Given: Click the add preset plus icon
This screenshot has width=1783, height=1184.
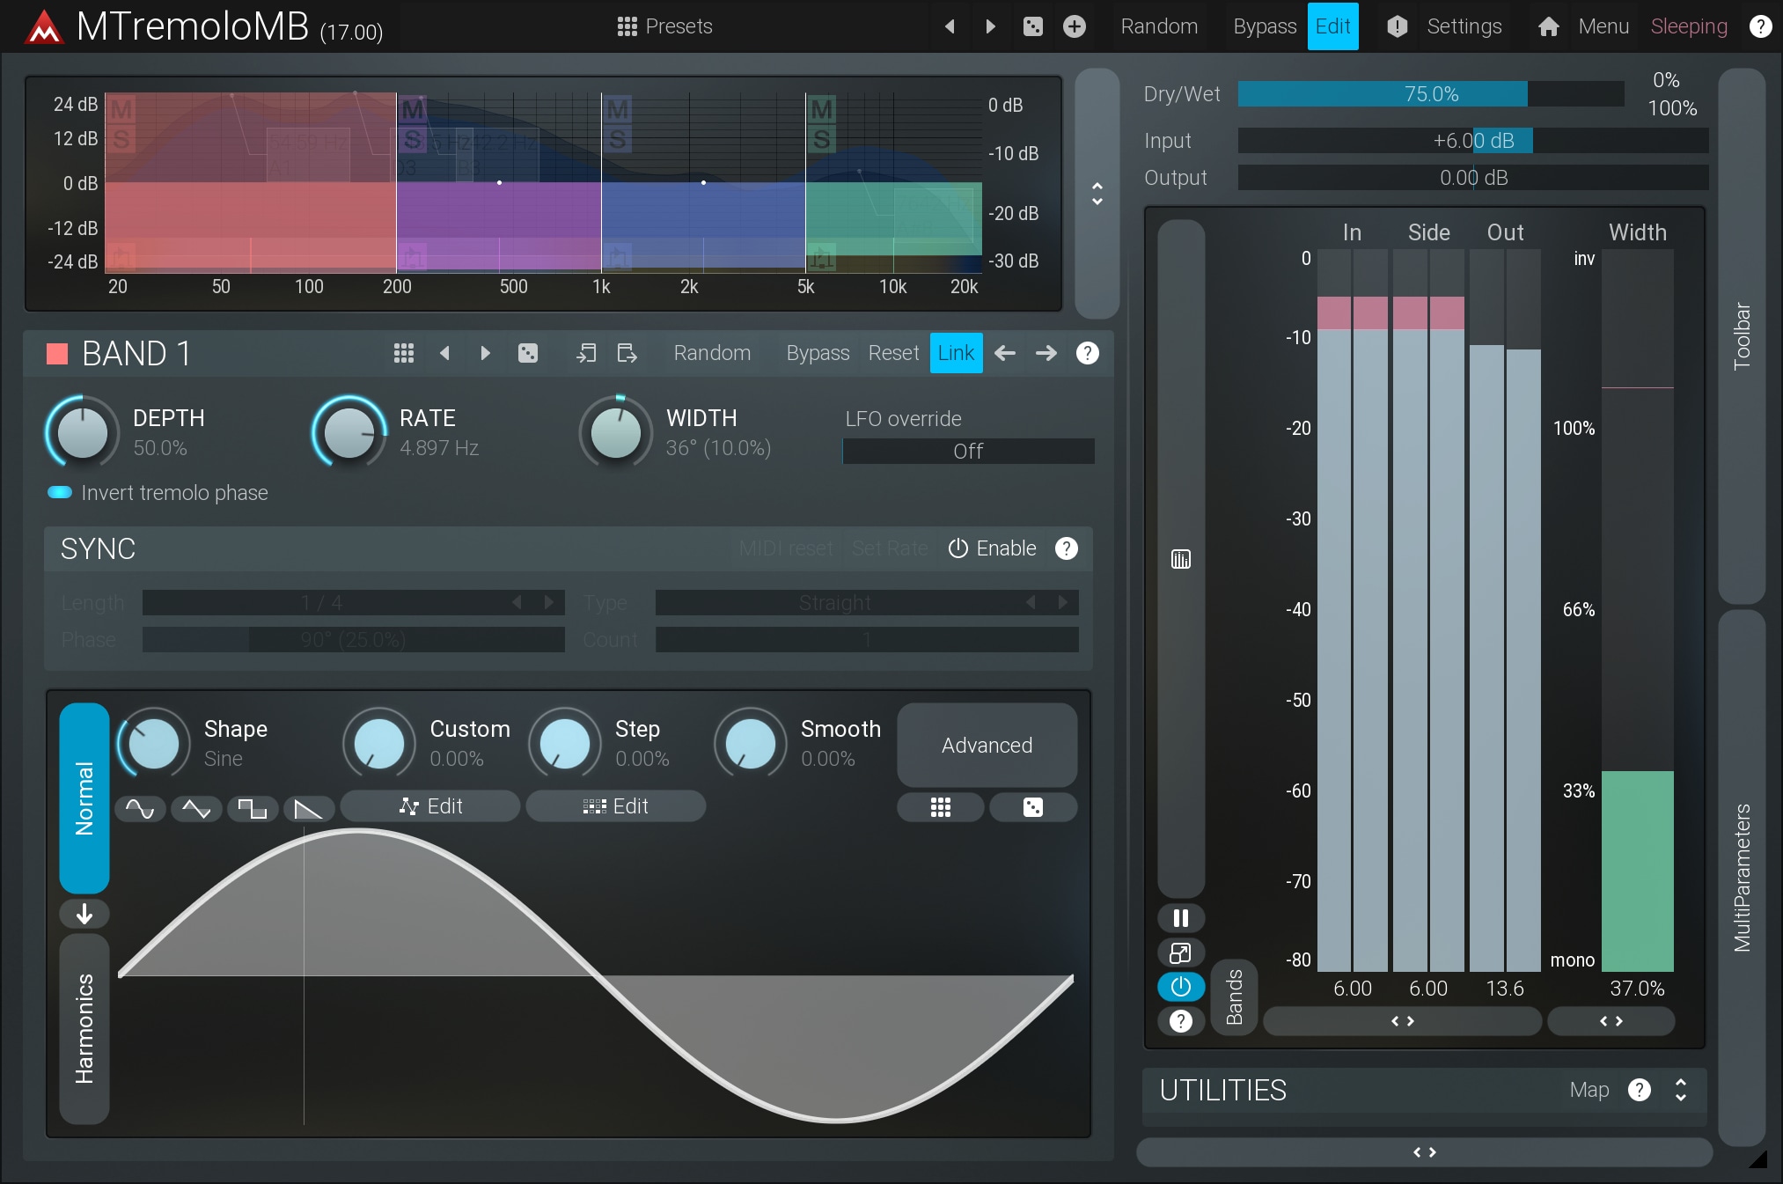Looking at the screenshot, I should point(1074,26).
